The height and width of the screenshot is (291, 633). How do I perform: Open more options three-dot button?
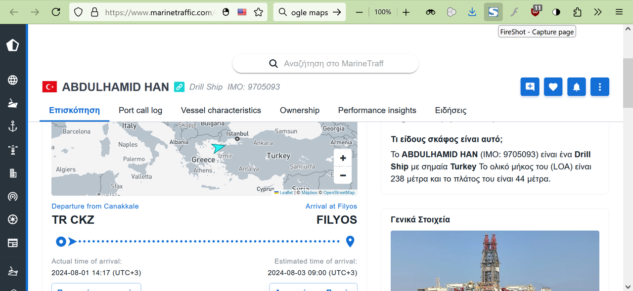(x=599, y=87)
